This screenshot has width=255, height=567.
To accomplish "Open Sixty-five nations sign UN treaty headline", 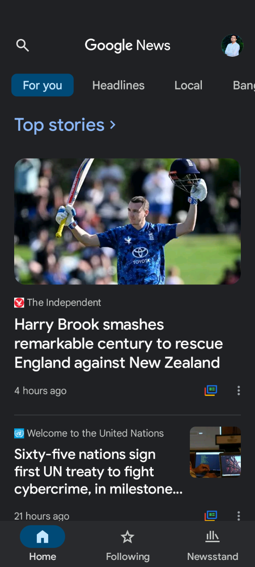I will pos(98,472).
